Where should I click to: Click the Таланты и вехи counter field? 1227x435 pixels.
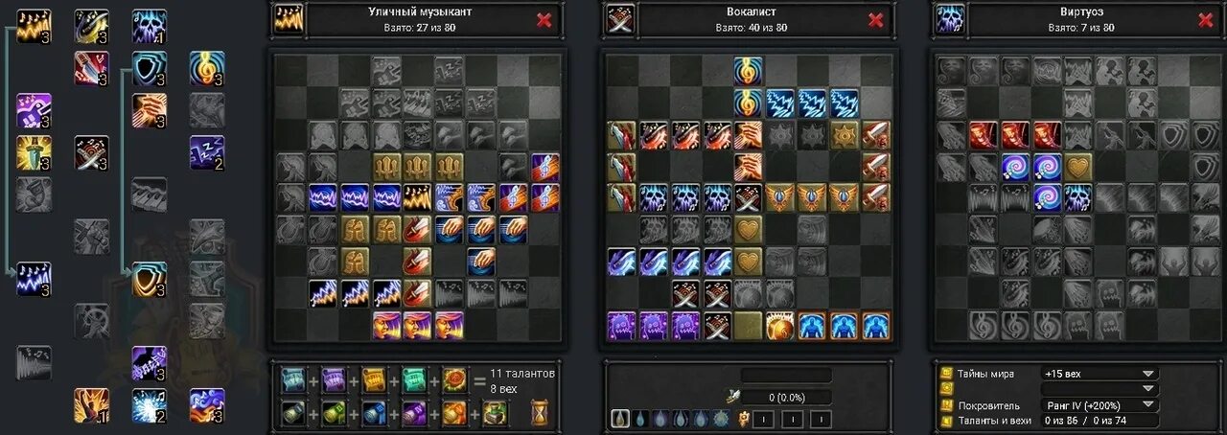(x=1099, y=421)
